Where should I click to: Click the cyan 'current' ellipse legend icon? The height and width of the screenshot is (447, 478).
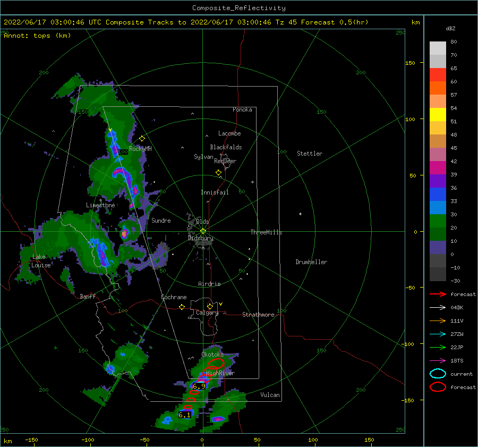click(438, 374)
